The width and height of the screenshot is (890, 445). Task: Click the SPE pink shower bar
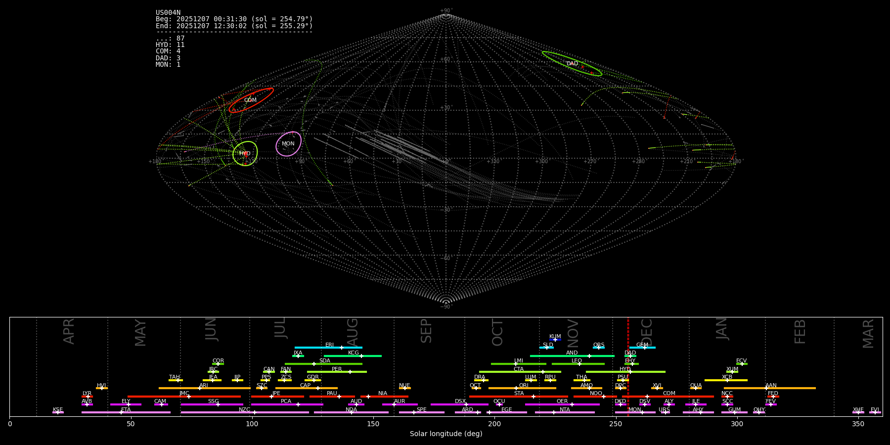pyautogui.click(x=422, y=412)
